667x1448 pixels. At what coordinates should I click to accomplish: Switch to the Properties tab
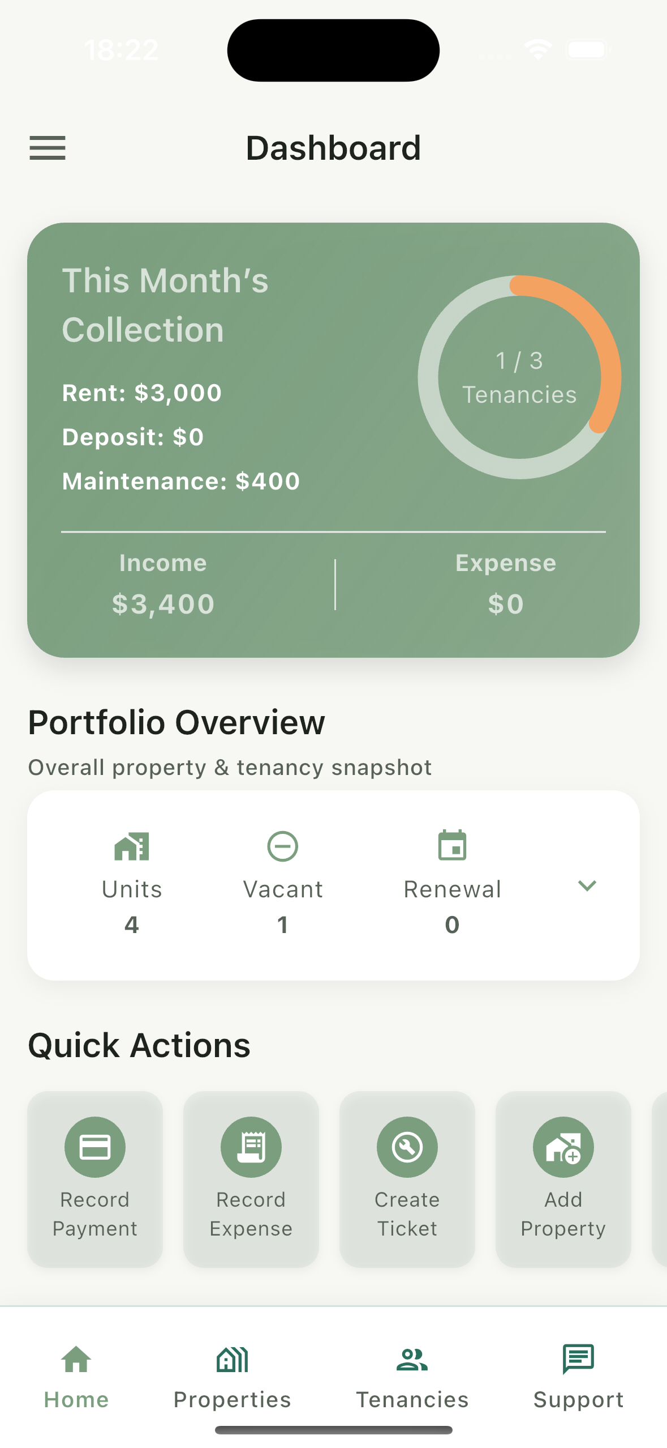click(232, 1377)
